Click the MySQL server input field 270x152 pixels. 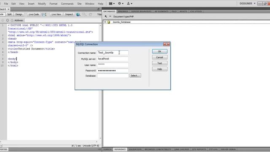pos(113,59)
